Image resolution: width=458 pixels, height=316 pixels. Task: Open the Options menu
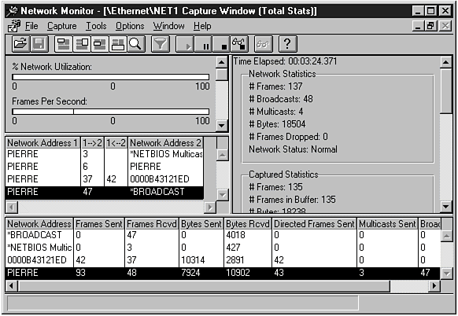(x=130, y=26)
